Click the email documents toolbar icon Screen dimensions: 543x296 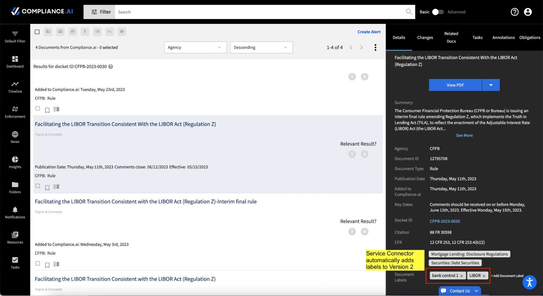(60, 32)
